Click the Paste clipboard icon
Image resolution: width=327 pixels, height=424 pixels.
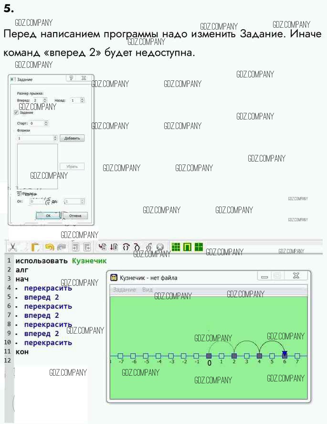pyautogui.click(x=36, y=247)
